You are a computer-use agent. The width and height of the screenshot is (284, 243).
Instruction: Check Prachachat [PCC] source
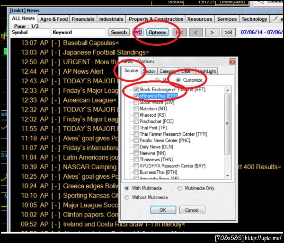pyautogui.click(x=136, y=121)
